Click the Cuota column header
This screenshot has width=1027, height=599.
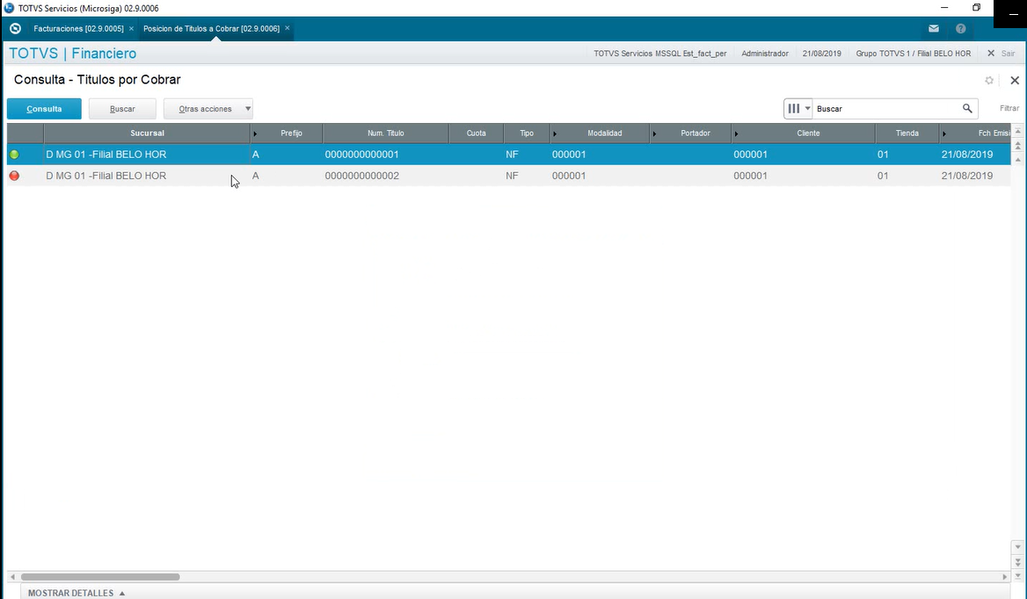tap(477, 133)
